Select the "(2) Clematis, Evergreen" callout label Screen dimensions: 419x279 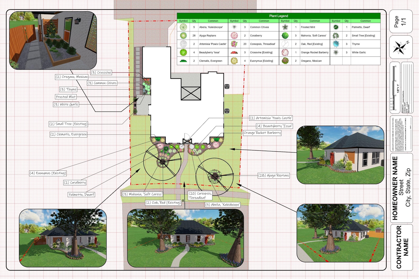(69, 134)
